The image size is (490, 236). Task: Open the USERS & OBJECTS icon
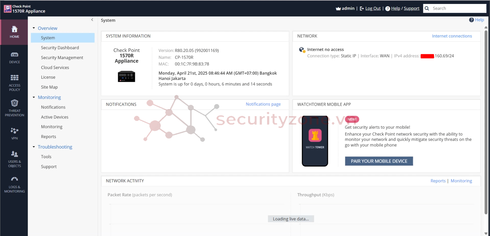tap(15, 154)
